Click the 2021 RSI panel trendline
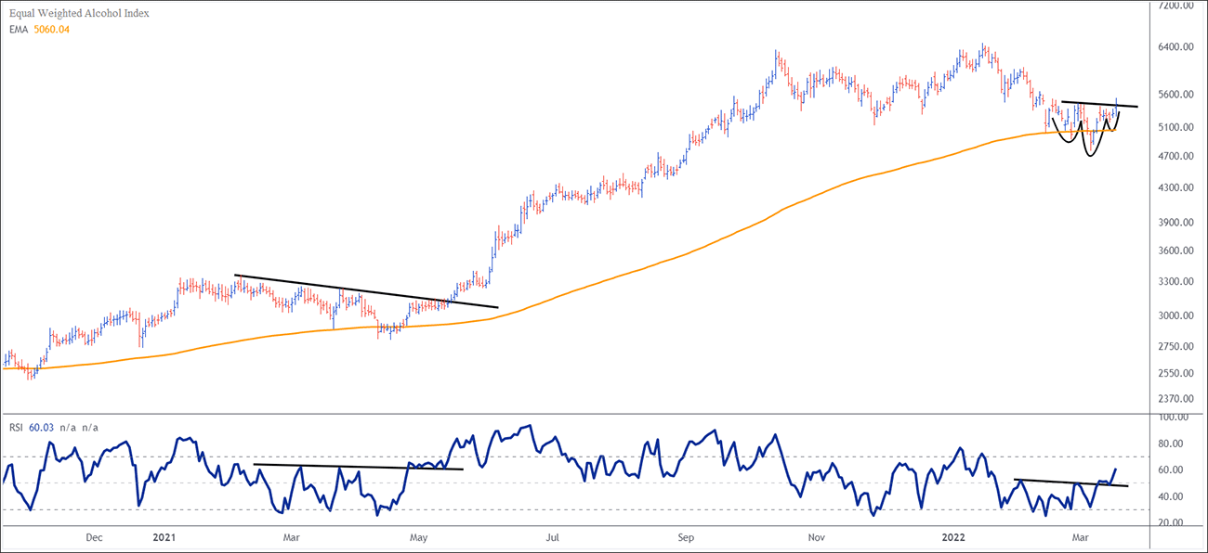 click(x=358, y=467)
